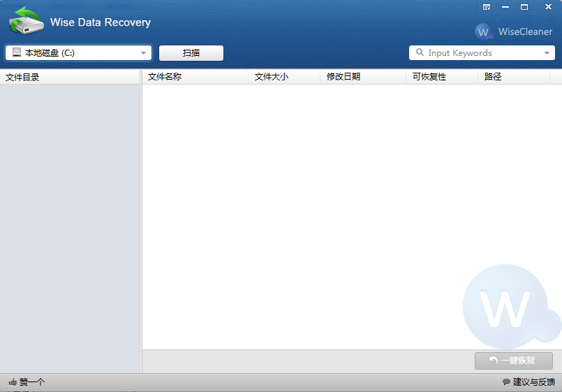Click the speech bubble feedback icon
Screen dimensions: 562x392
(506, 382)
